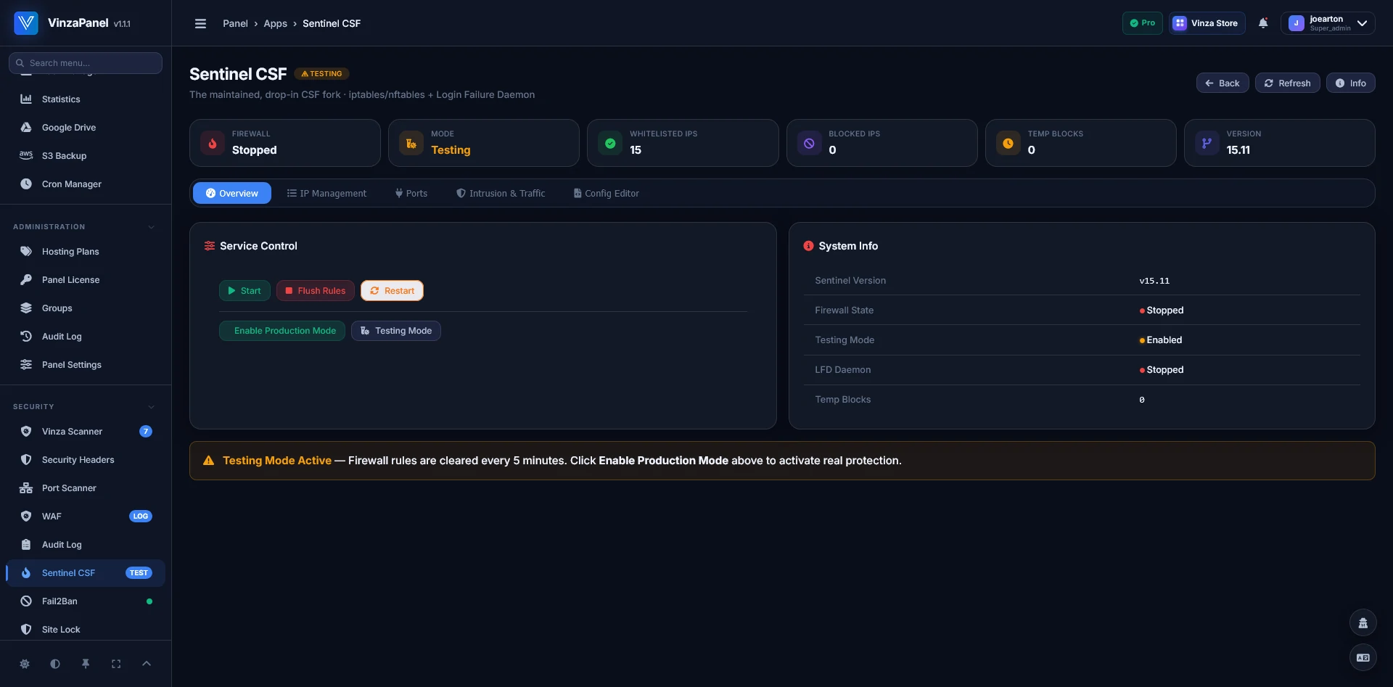Click the up chevron in sidebar footer

pyautogui.click(x=147, y=664)
